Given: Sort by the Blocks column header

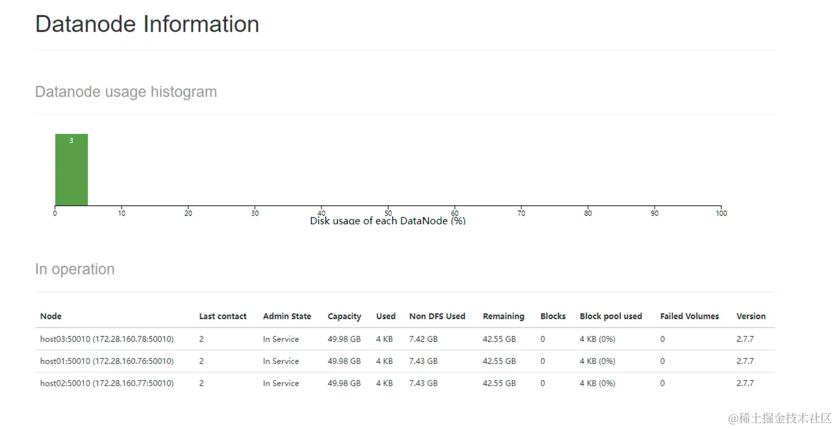Looking at the screenshot, I should pyautogui.click(x=553, y=317).
